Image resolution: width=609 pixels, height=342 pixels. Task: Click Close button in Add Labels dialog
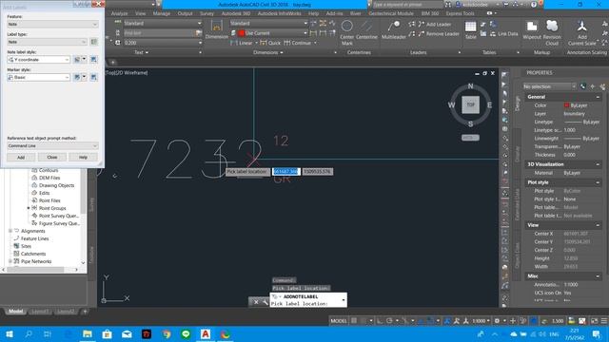pos(52,157)
